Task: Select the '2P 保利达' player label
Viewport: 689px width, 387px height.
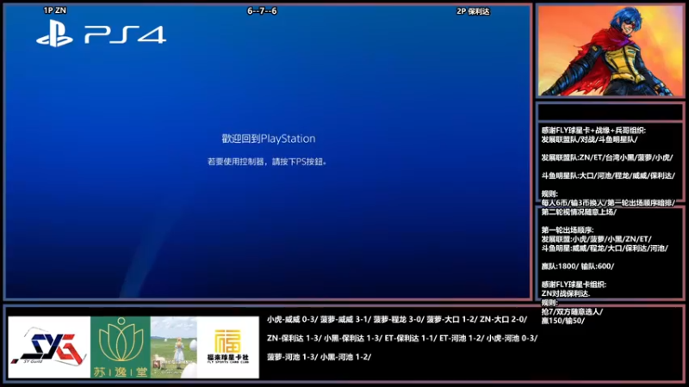Action: [x=473, y=11]
